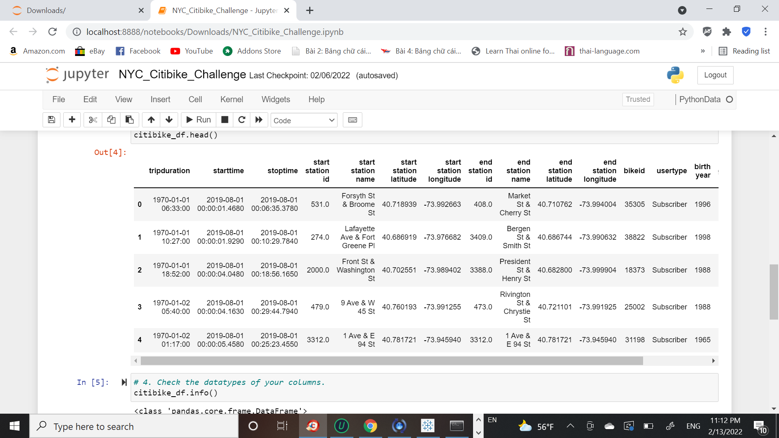Restart the kernel with the circular arrow
This screenshot has height=438, width=779.
pyautogui.click(x=242, y=120)
